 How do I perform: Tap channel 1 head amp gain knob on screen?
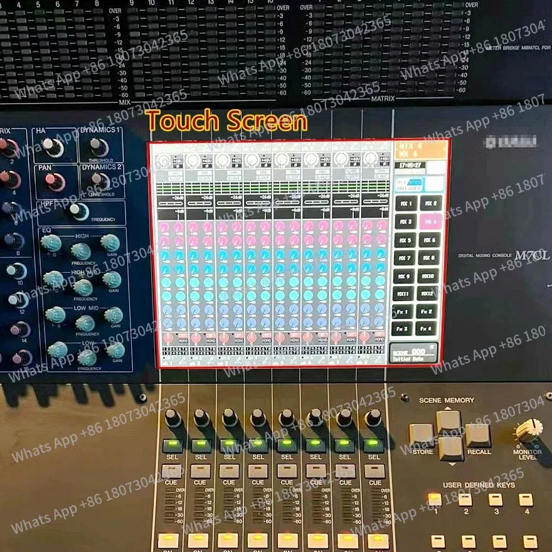pos(163,161)
